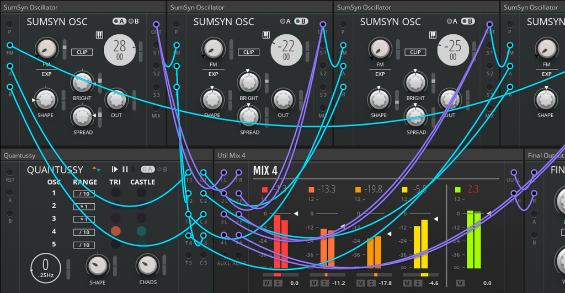Click the green master color swatch in Mix 4

(457, 189)
